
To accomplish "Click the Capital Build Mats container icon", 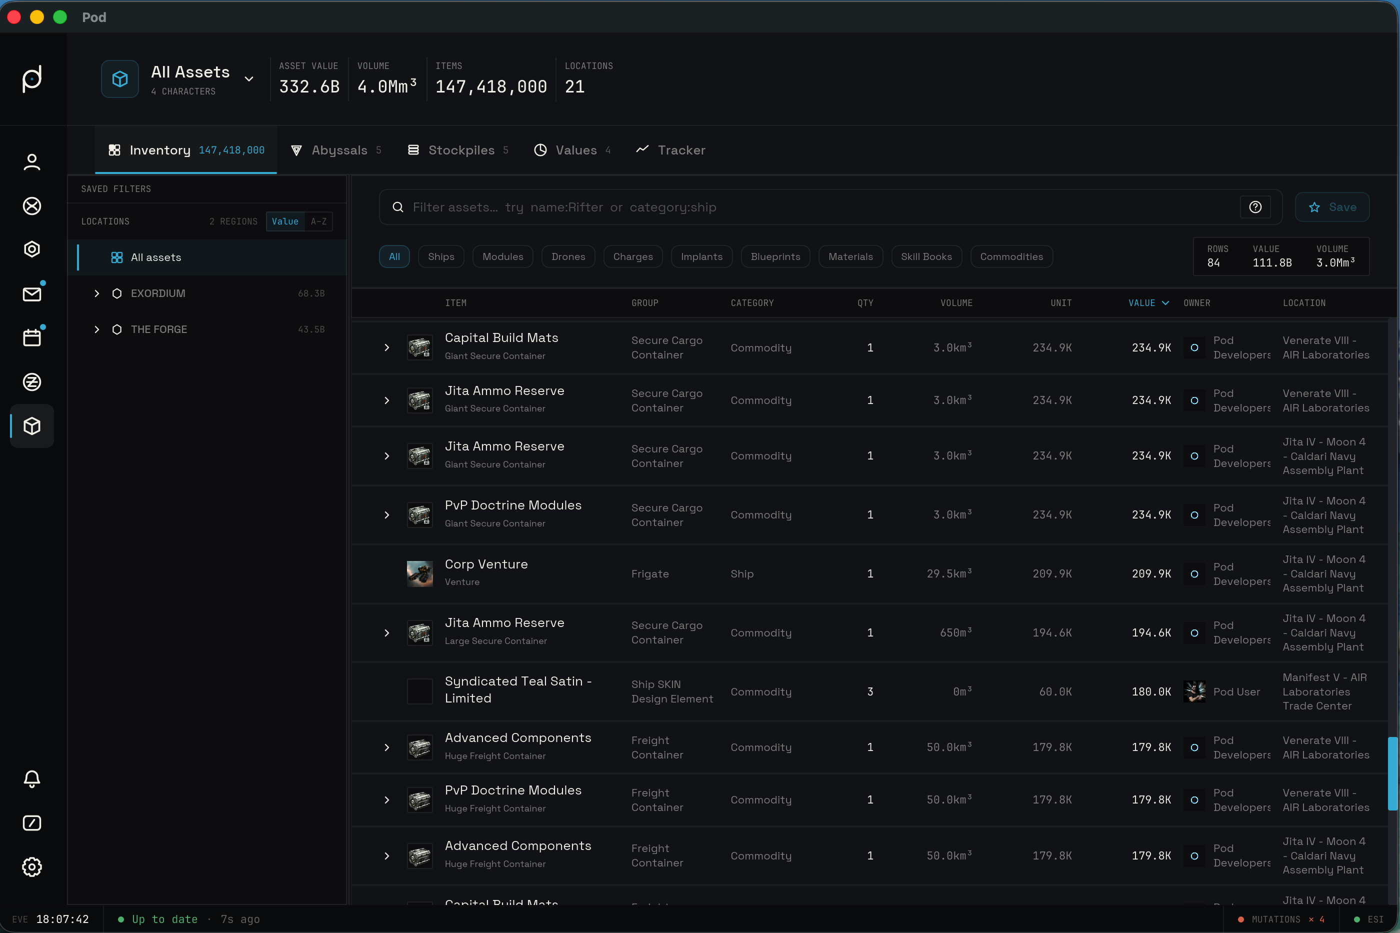I will click(420, 347).
